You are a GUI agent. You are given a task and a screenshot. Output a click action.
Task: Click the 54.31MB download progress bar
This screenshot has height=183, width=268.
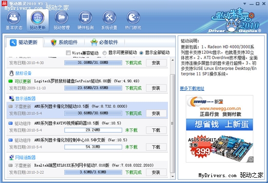[x=93, y=147]
